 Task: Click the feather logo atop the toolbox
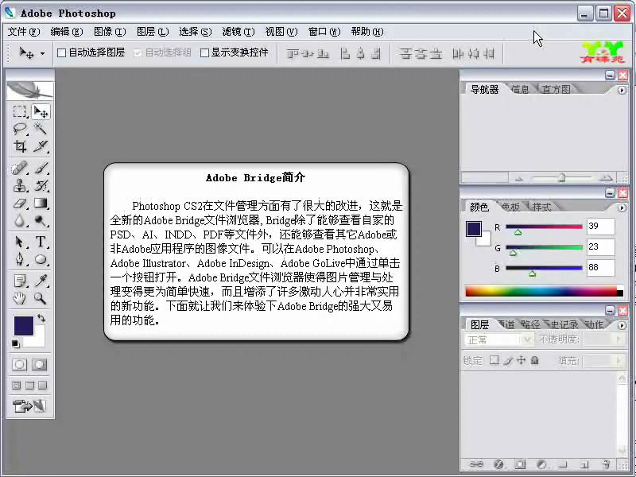(30, 91)
